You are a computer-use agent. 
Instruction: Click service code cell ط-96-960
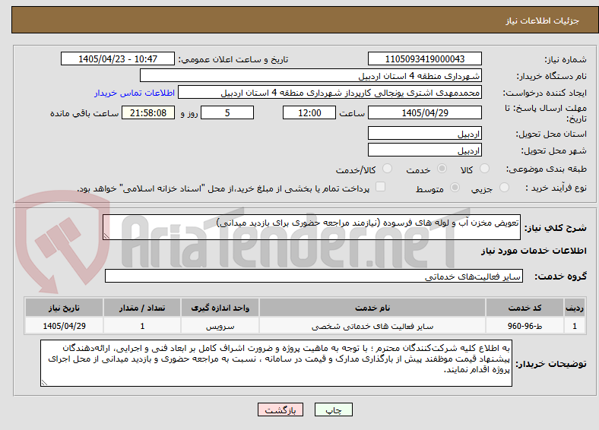(x=525, y=326)
